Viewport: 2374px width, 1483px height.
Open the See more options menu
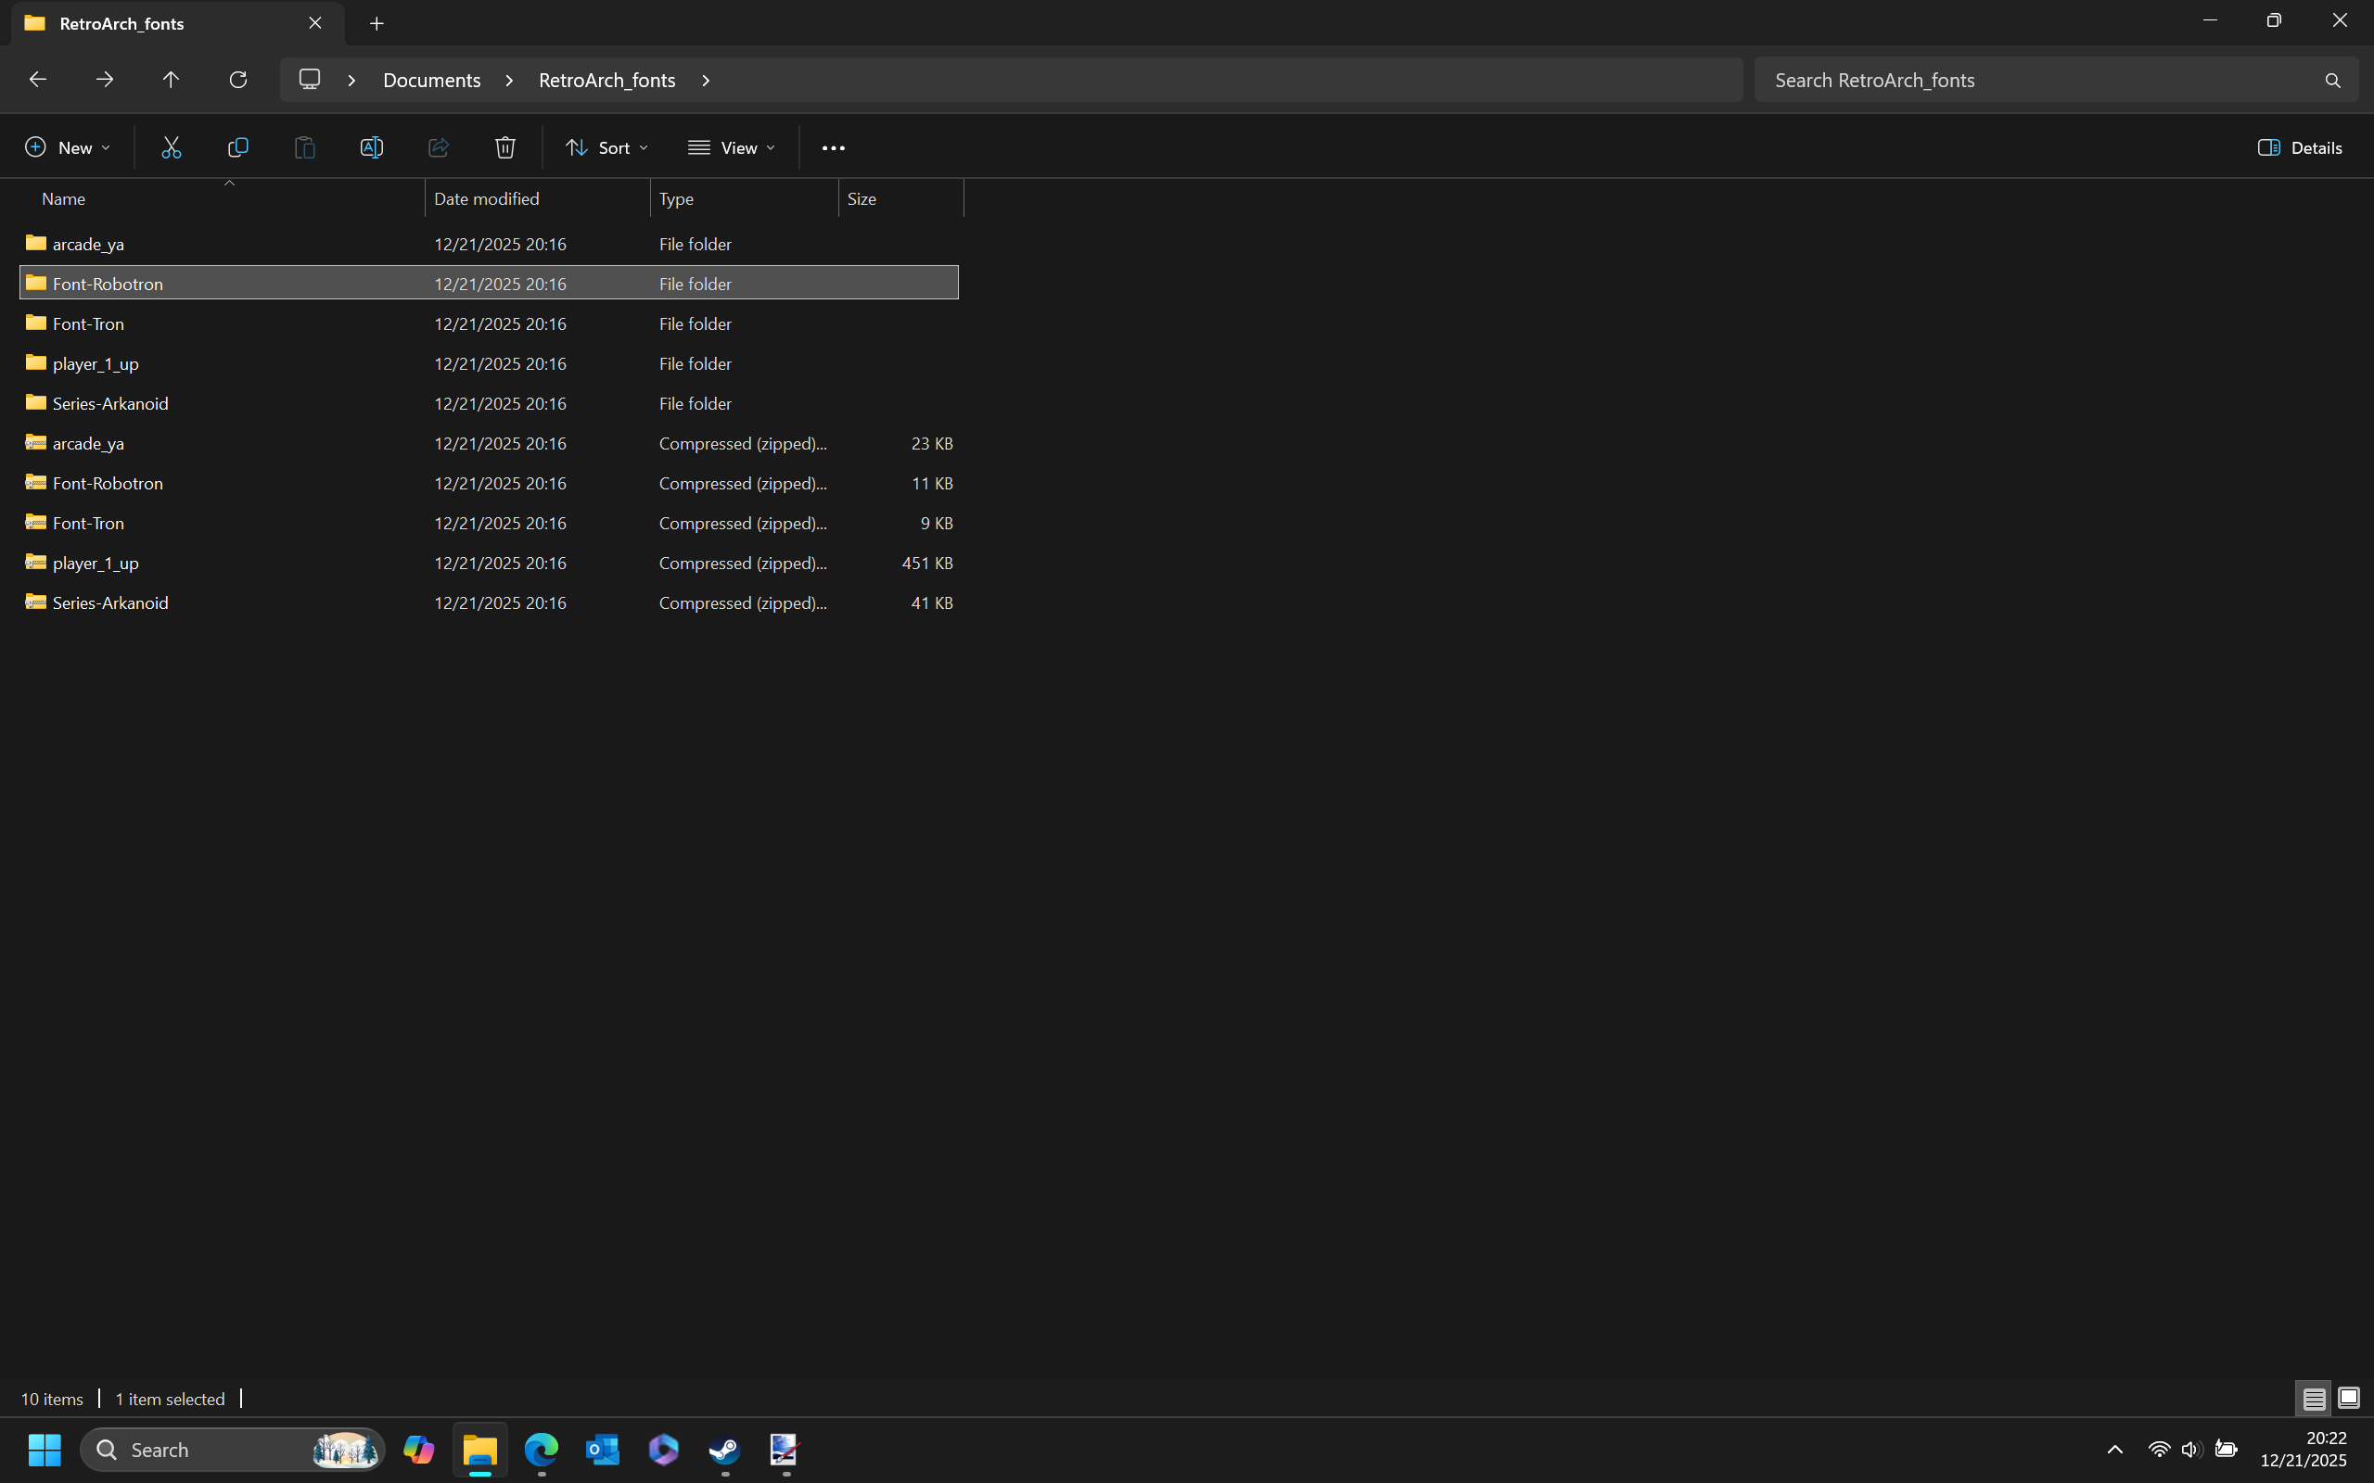[833, 147]
